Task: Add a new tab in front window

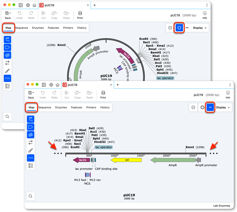Action: pyautogui.click(x=117, y=85)
